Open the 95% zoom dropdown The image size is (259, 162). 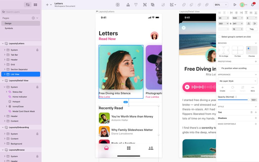point(220,5)
